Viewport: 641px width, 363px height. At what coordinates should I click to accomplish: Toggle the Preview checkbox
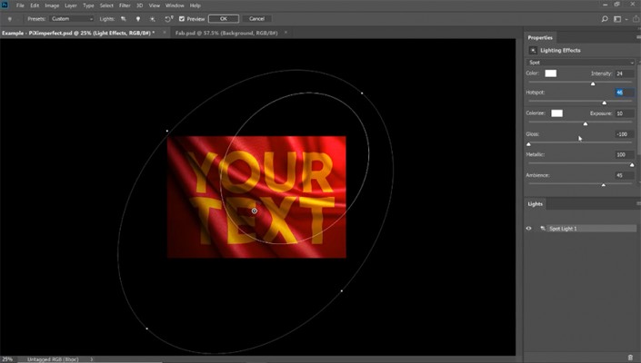[182, 19]
